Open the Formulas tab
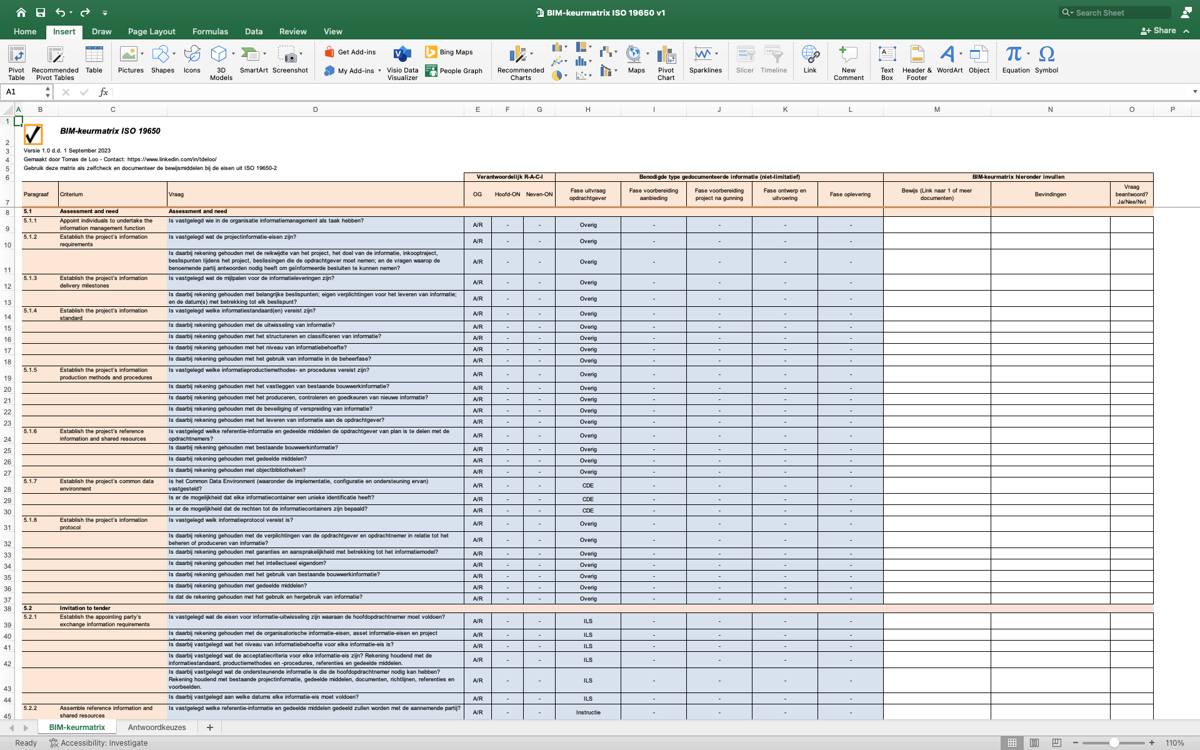The image size is (1200, 750). coord(210,31)
